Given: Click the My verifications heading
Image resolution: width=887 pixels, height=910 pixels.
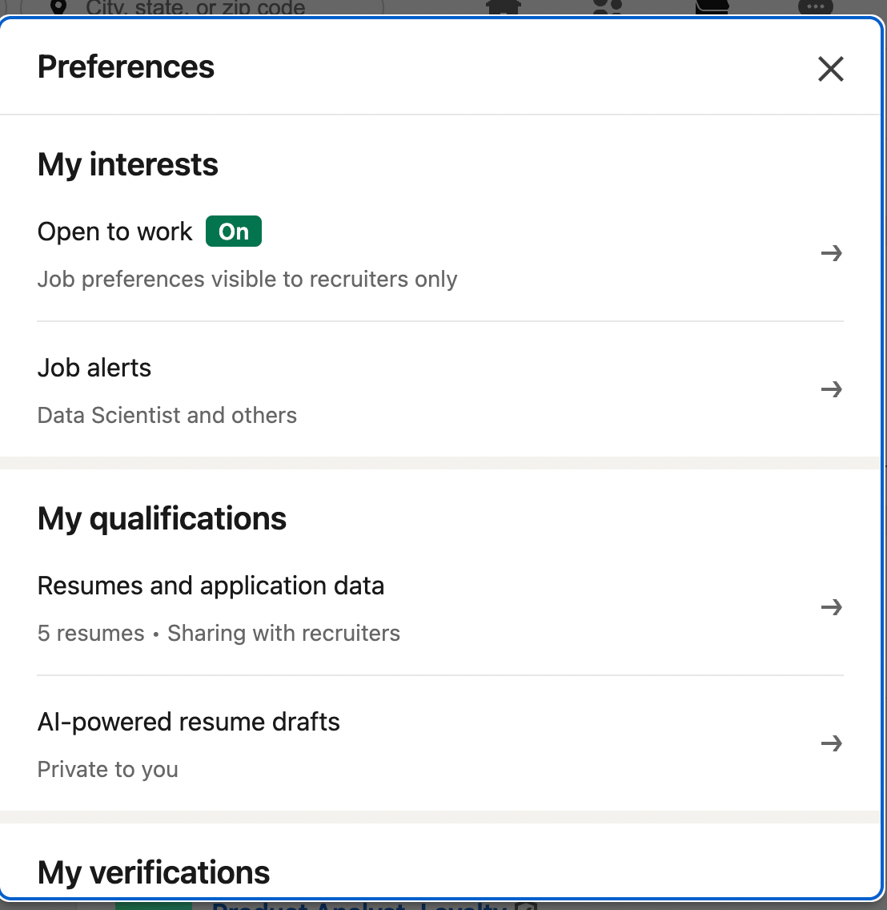Looking at the screenshot, I should click(154, 872).
